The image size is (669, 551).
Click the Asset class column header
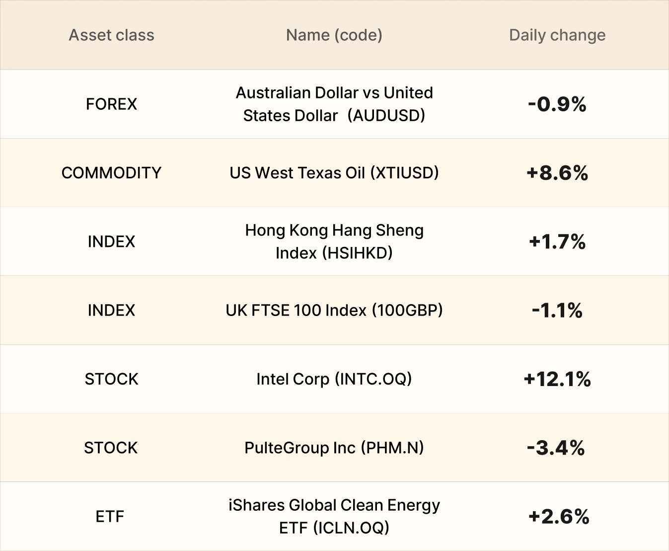click(111, 35)
